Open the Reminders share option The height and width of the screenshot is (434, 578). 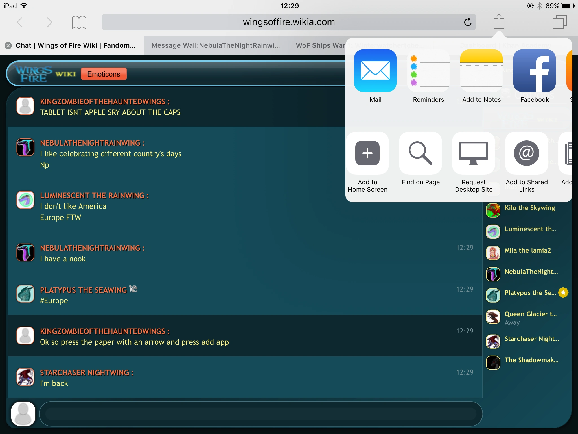click(x=428, y=71)
